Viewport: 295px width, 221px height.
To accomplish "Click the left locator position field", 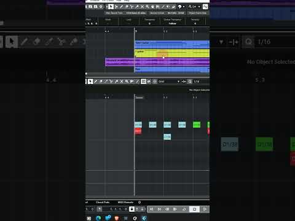I will tap(115, 209).
